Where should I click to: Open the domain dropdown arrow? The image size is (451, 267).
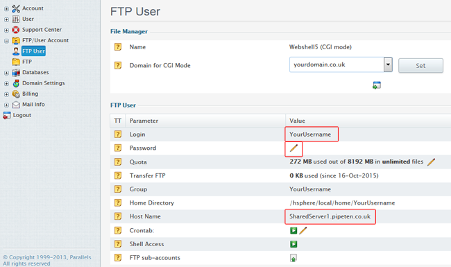click(x=388, y=64)
